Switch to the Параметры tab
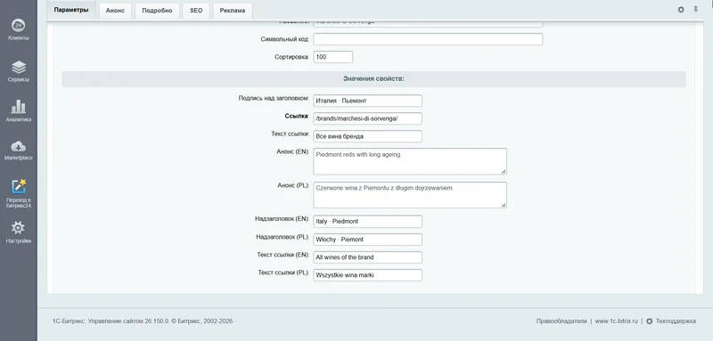 [x=71, y=10]
